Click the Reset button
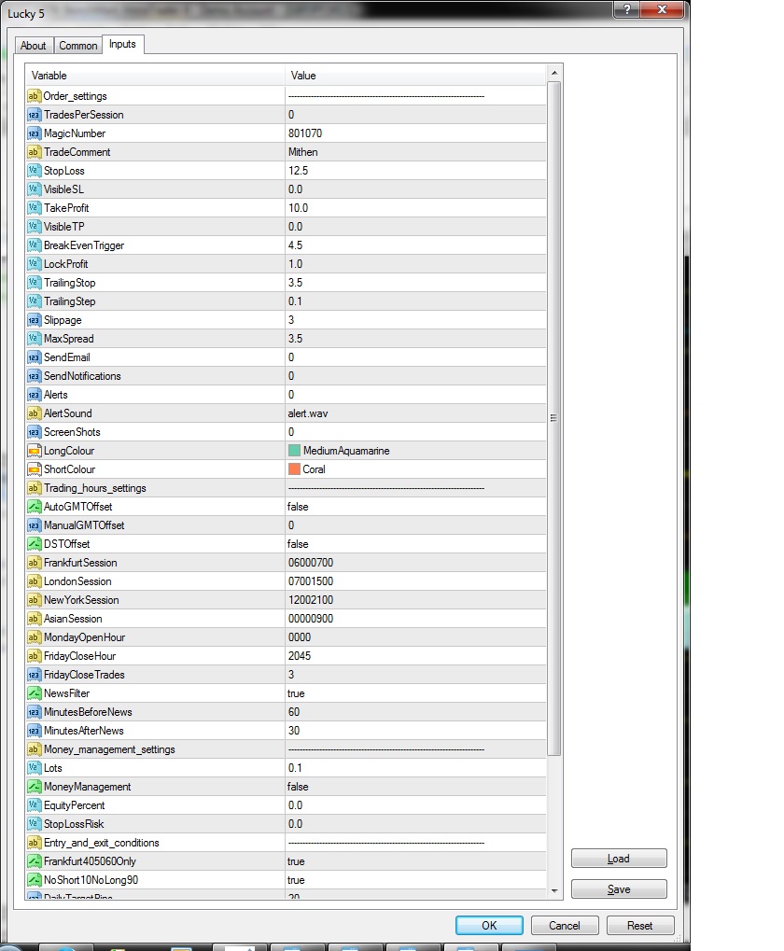Image resolution: width=784 pixels, height=951 pixels. point(640,926)
